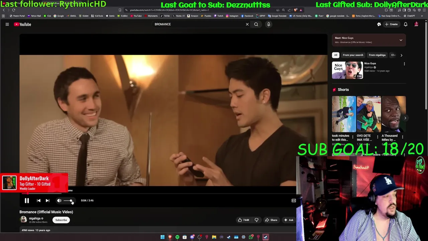
Task: Show hidden bookmarks with the double chevron
Action: coord(422,16)
